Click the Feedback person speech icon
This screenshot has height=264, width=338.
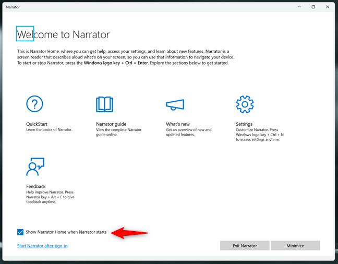click(x=35, y=167)
